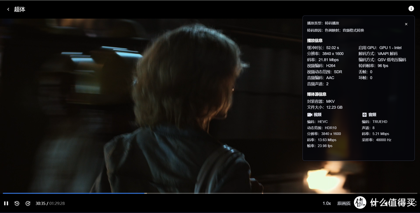Click the 编码方式: QSV 低电压编码 entry

point(382,60)
